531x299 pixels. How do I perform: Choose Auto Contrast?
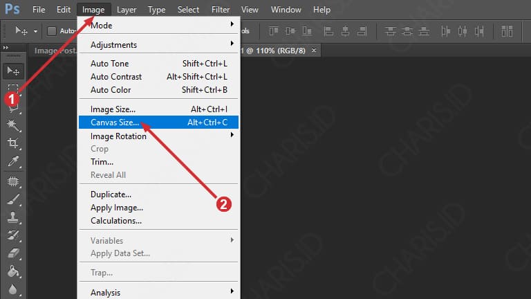coord(158,77)
